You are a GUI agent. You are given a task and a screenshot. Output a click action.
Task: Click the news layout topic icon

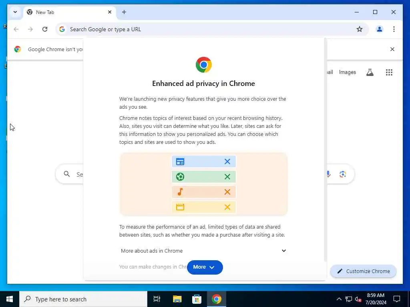point(180,161)
